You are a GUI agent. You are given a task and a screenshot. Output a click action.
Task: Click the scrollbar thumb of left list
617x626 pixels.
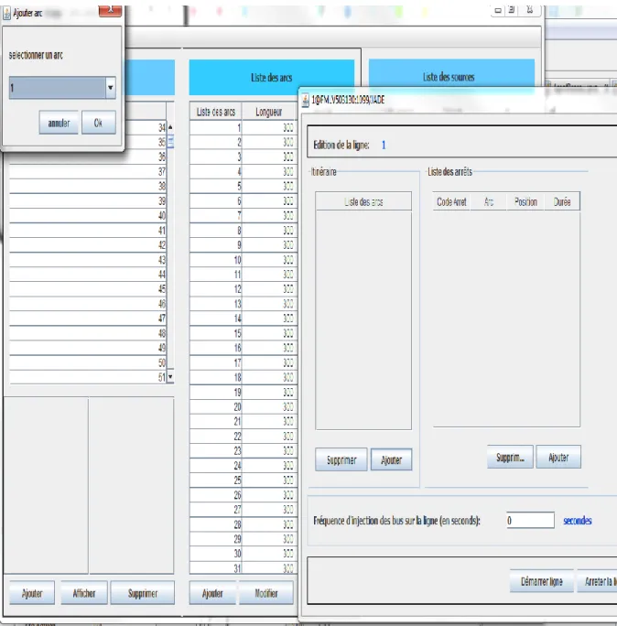tap(170, 141)
